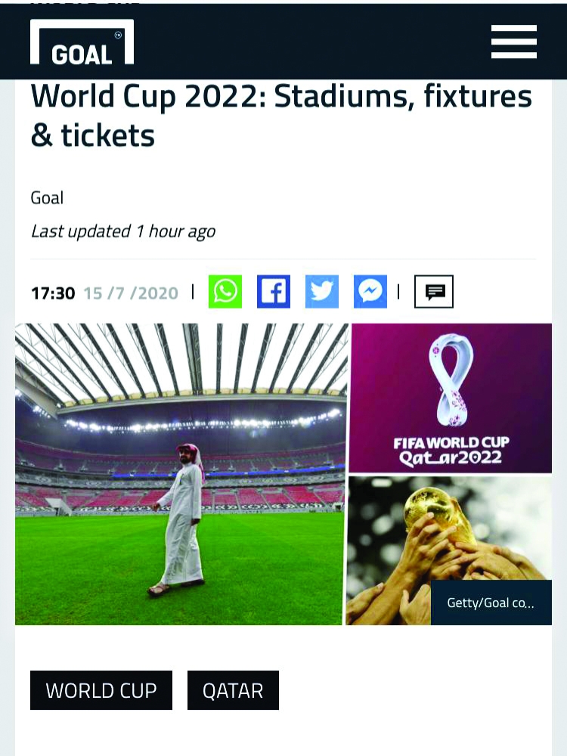Click the 15/7/2020 publish date
The width and height of the screenshot is (567, 756).
pos(131,293)
